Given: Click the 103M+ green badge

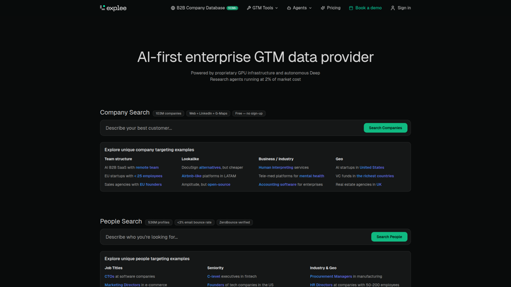Looking at the screenshot, I should coord(233,8).
